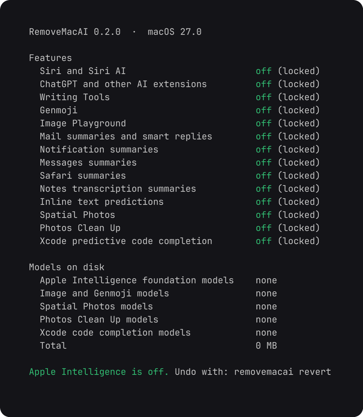Click 'off' status for Photos Clean Up
This screenshot has width=363, height=417.
[x=264, y=228]
